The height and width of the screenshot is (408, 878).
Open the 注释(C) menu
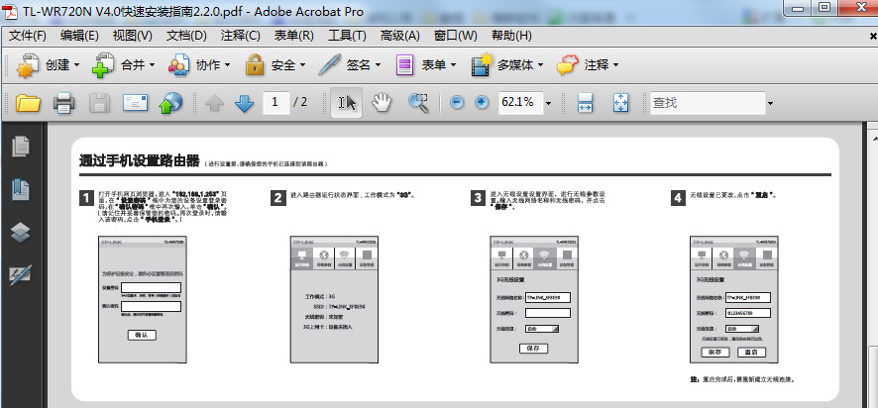click(240, 36)
